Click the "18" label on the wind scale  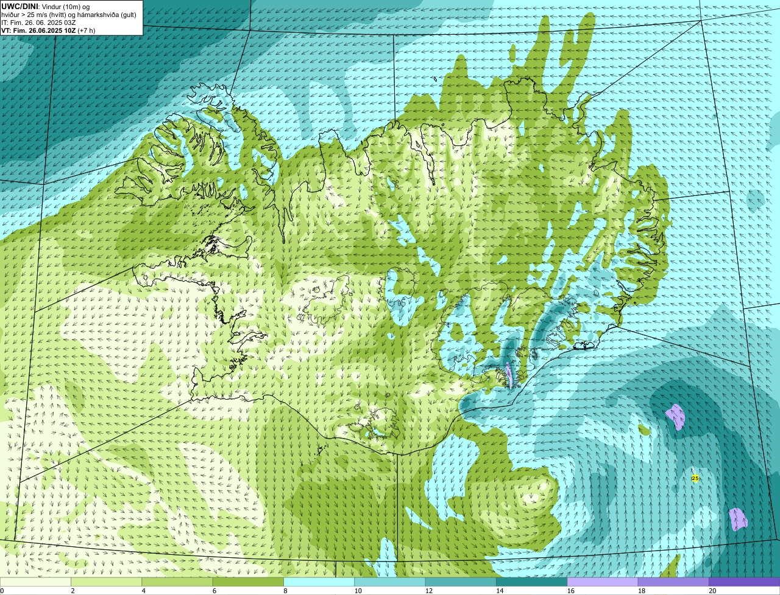641,591
